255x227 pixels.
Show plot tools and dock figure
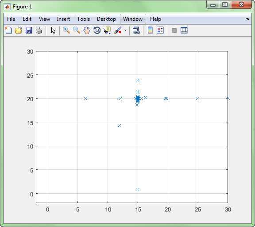coord(184,30)
